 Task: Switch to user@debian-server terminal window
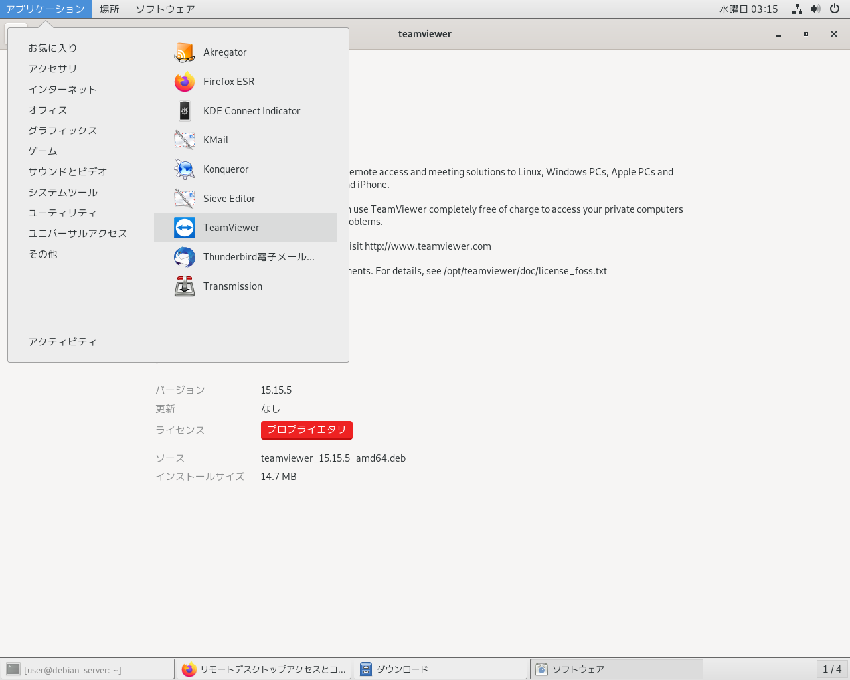(88, 669)
